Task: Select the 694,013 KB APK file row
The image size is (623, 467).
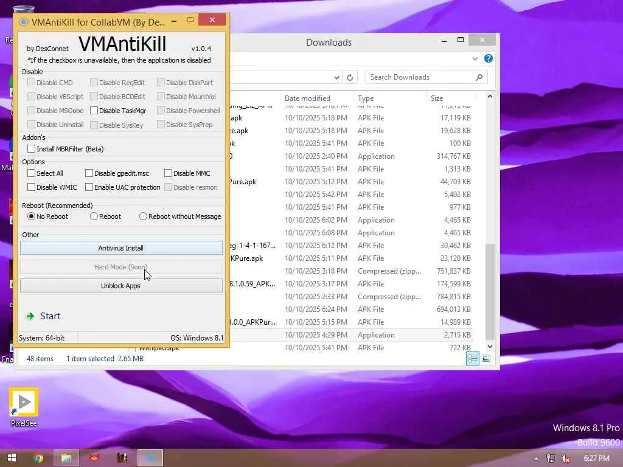Action: [x=352, y=310]
